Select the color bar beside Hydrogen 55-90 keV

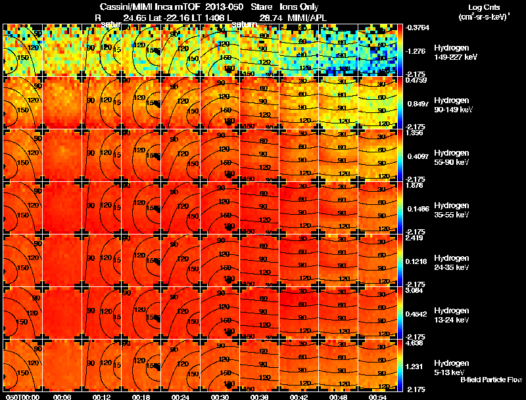tap(400, 156)
